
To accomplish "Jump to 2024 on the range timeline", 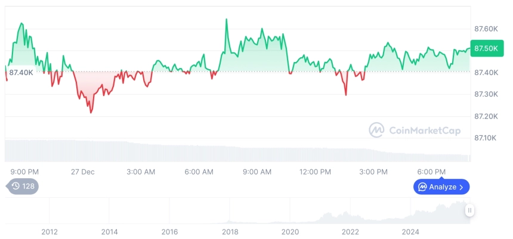I will (410, 231).
